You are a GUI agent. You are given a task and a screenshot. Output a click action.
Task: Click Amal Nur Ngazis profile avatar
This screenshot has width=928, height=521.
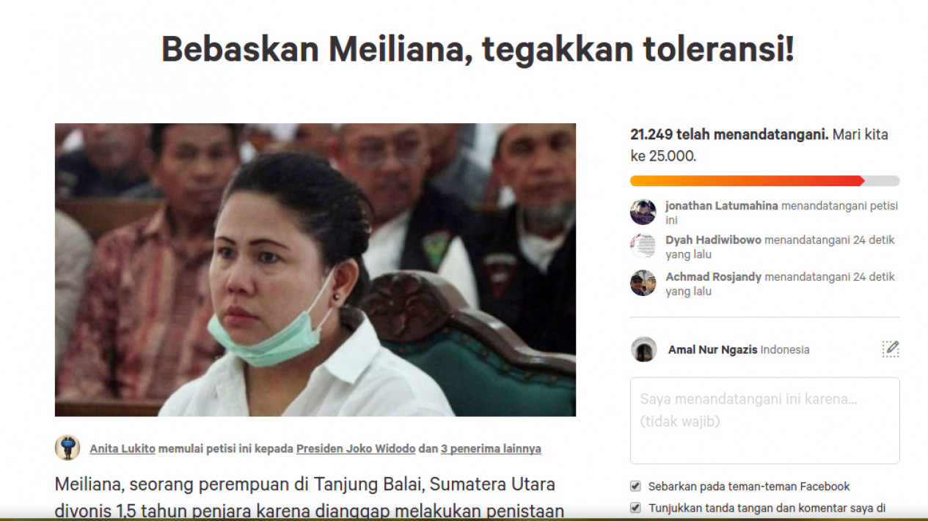coord(644,350)
